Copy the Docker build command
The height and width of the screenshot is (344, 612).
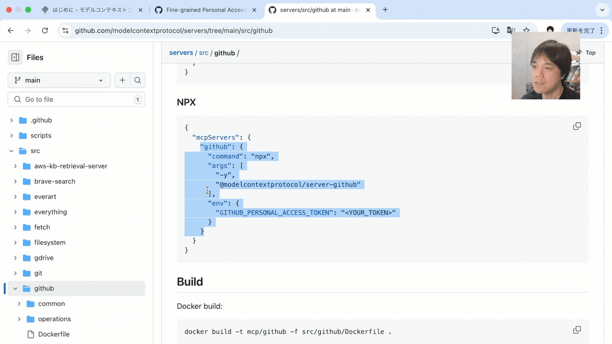click(577, 330)
